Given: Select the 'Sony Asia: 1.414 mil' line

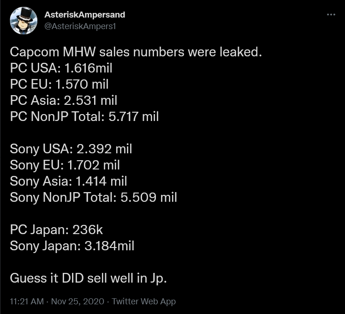Looking at the screenshot, I should pos(68,181).
